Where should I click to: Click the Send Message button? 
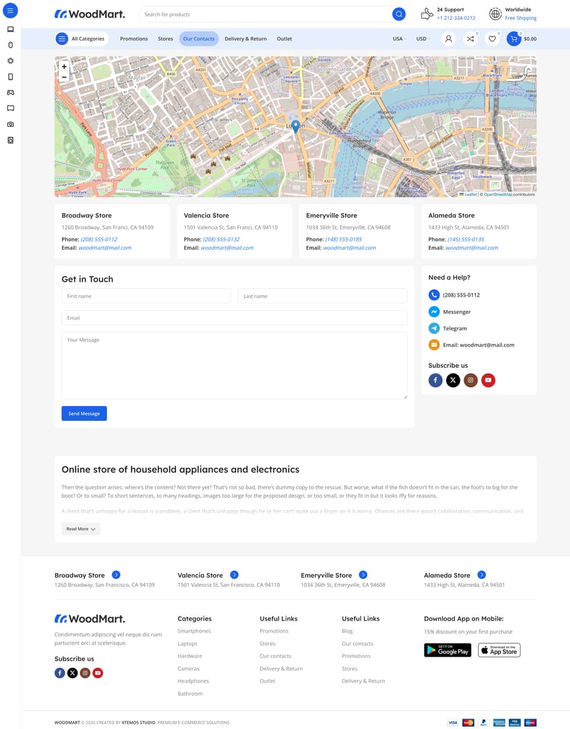pyautogui.click(x=84, y=413)
